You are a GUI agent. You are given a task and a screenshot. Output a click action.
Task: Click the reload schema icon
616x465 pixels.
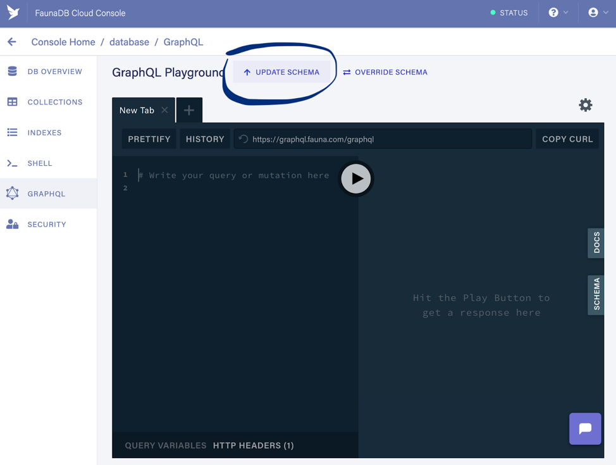coord(243,139)
